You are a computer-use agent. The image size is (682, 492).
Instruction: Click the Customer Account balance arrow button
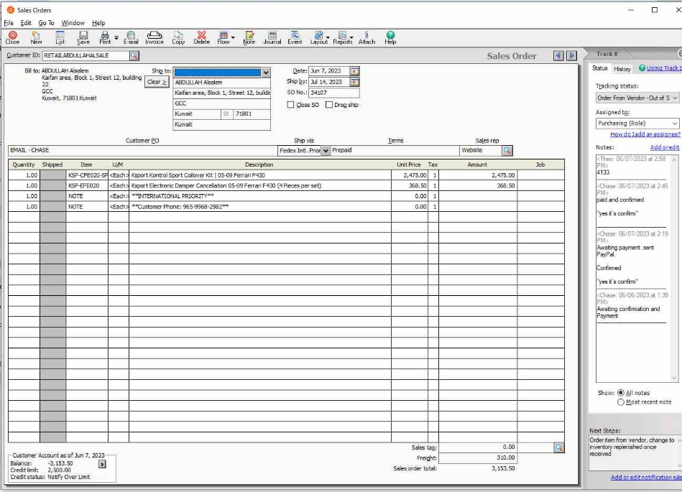point(102,464)
